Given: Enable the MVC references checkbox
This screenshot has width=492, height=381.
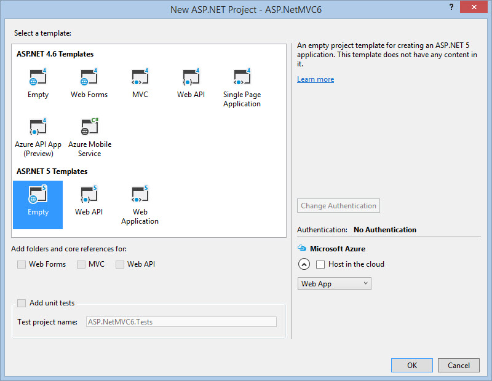Looking at the screenshot, I should 81,264.
